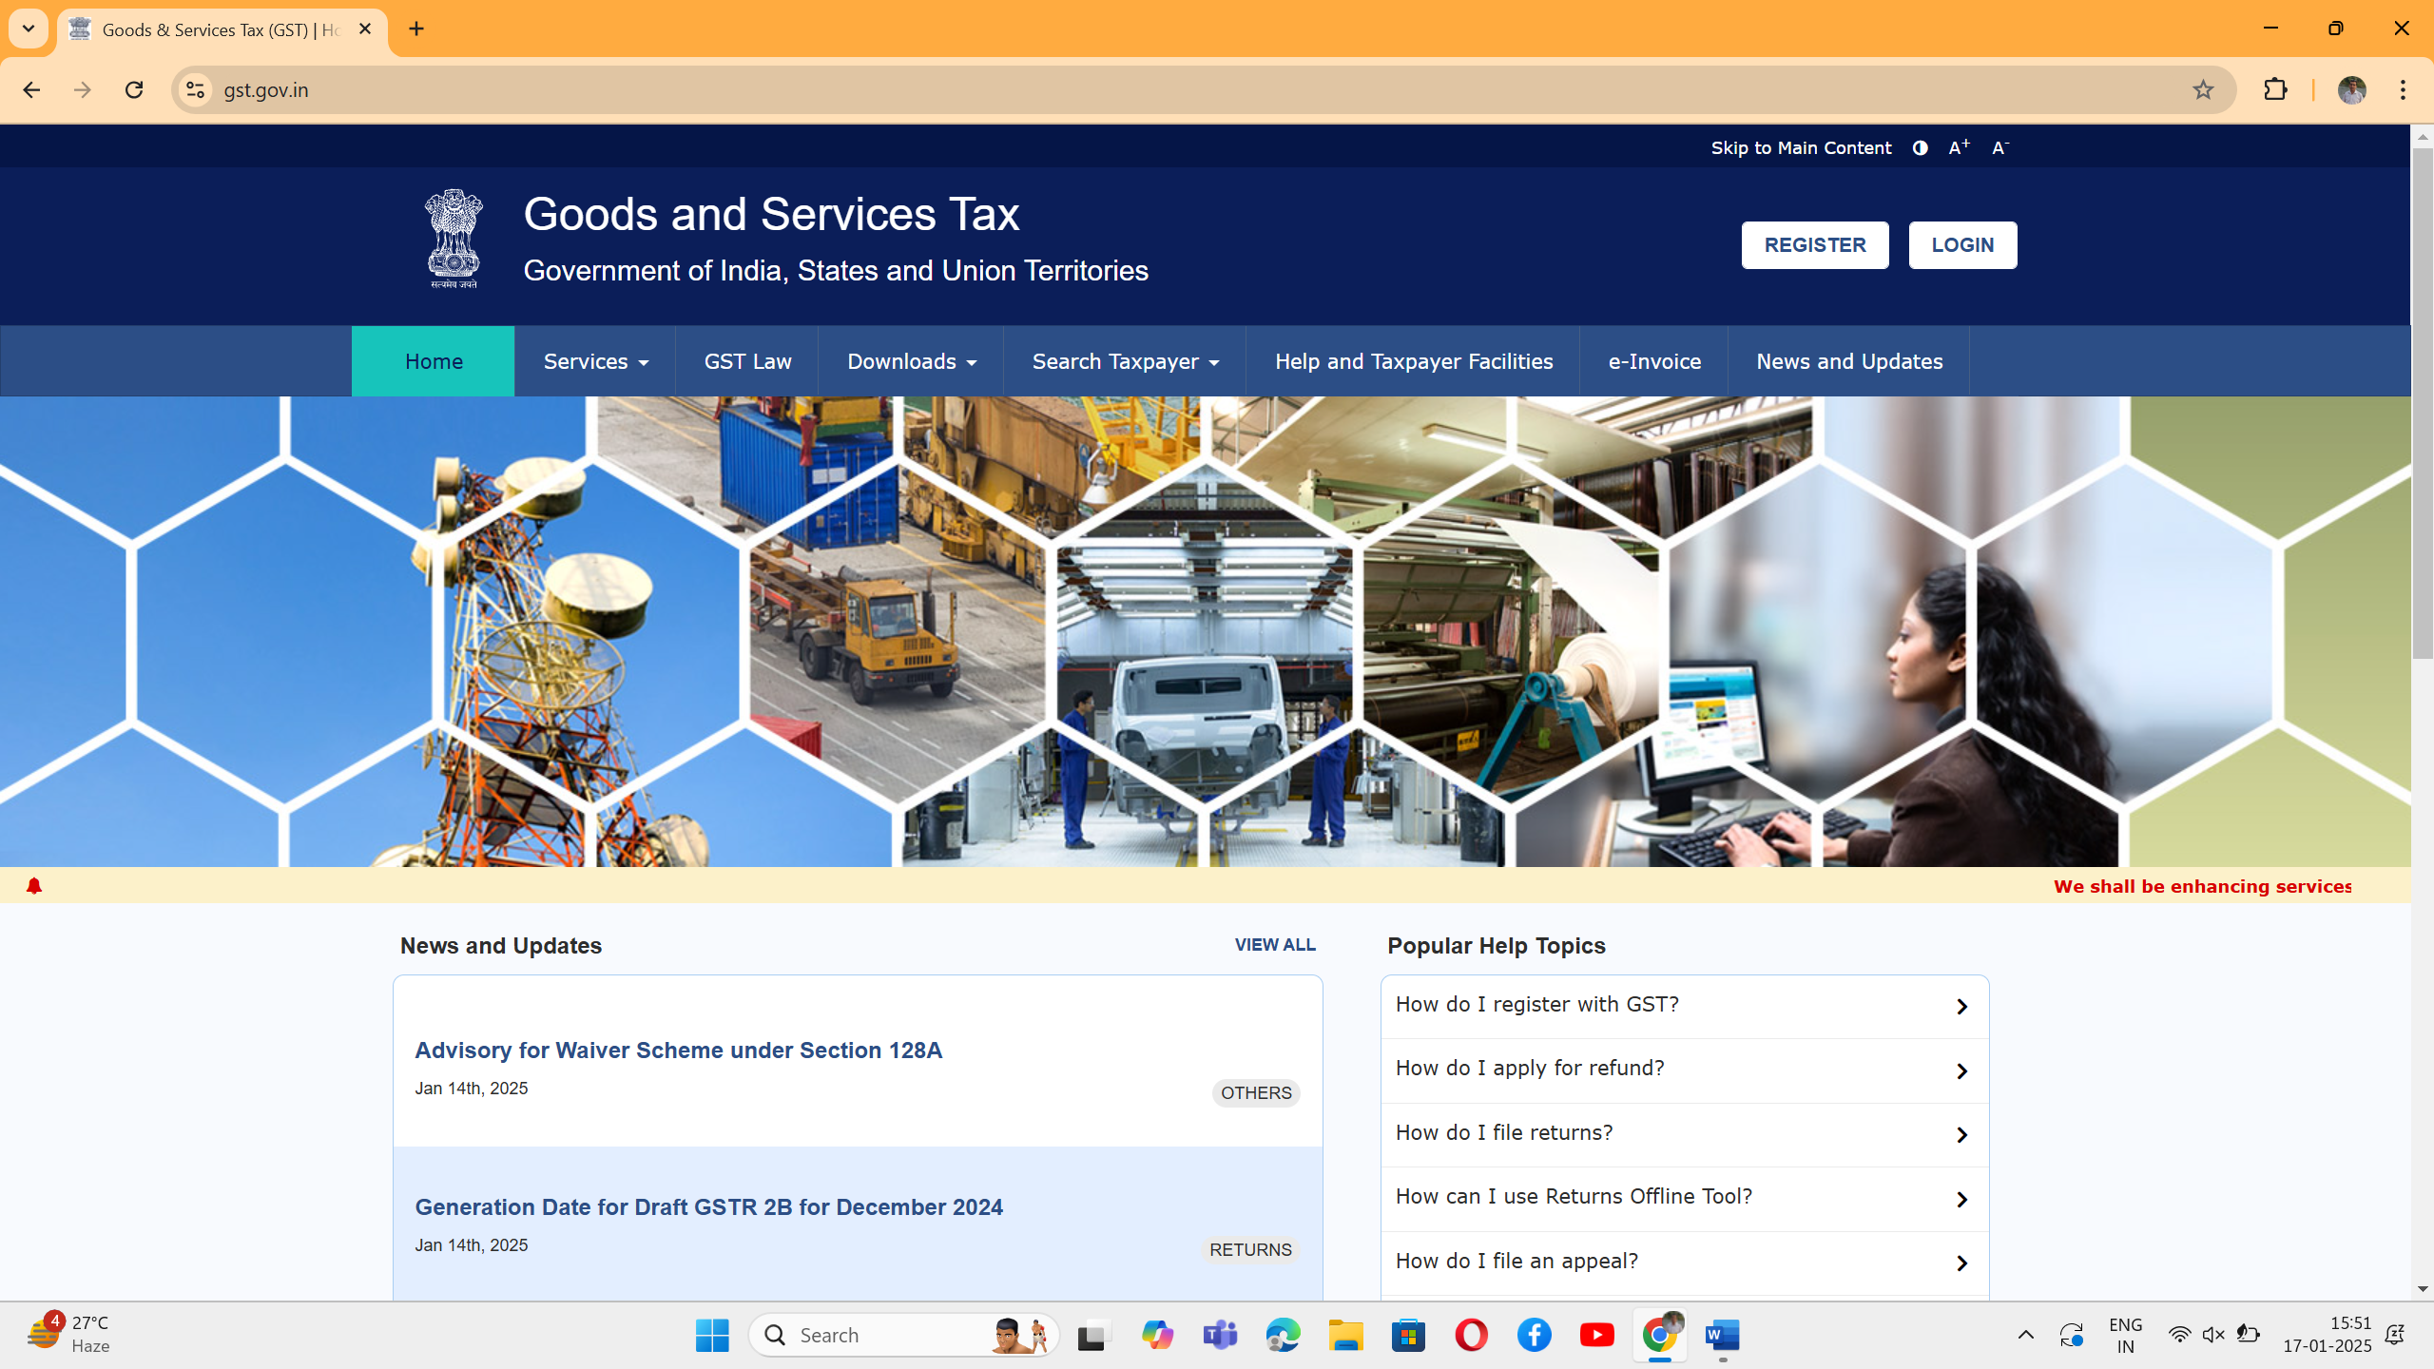Viewport: 2434px width, 1369px height.
Task: Go to e-Invoice menu item
Action: [x=1654, y=361]
